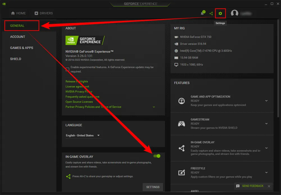Enable experimental features checkbox

coord(67,69)
